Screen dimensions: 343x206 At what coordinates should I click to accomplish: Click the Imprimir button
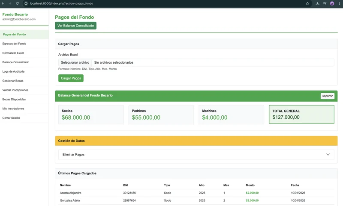(x=328, y=96)
